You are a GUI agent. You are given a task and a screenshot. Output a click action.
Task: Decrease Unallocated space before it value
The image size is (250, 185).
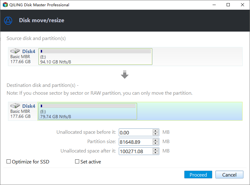click(x=156, y=134)
